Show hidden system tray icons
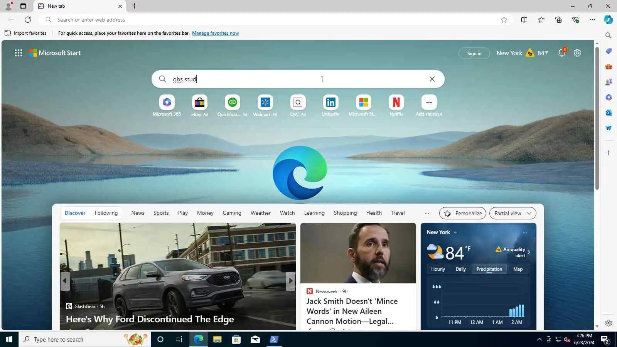 [539, 339]
